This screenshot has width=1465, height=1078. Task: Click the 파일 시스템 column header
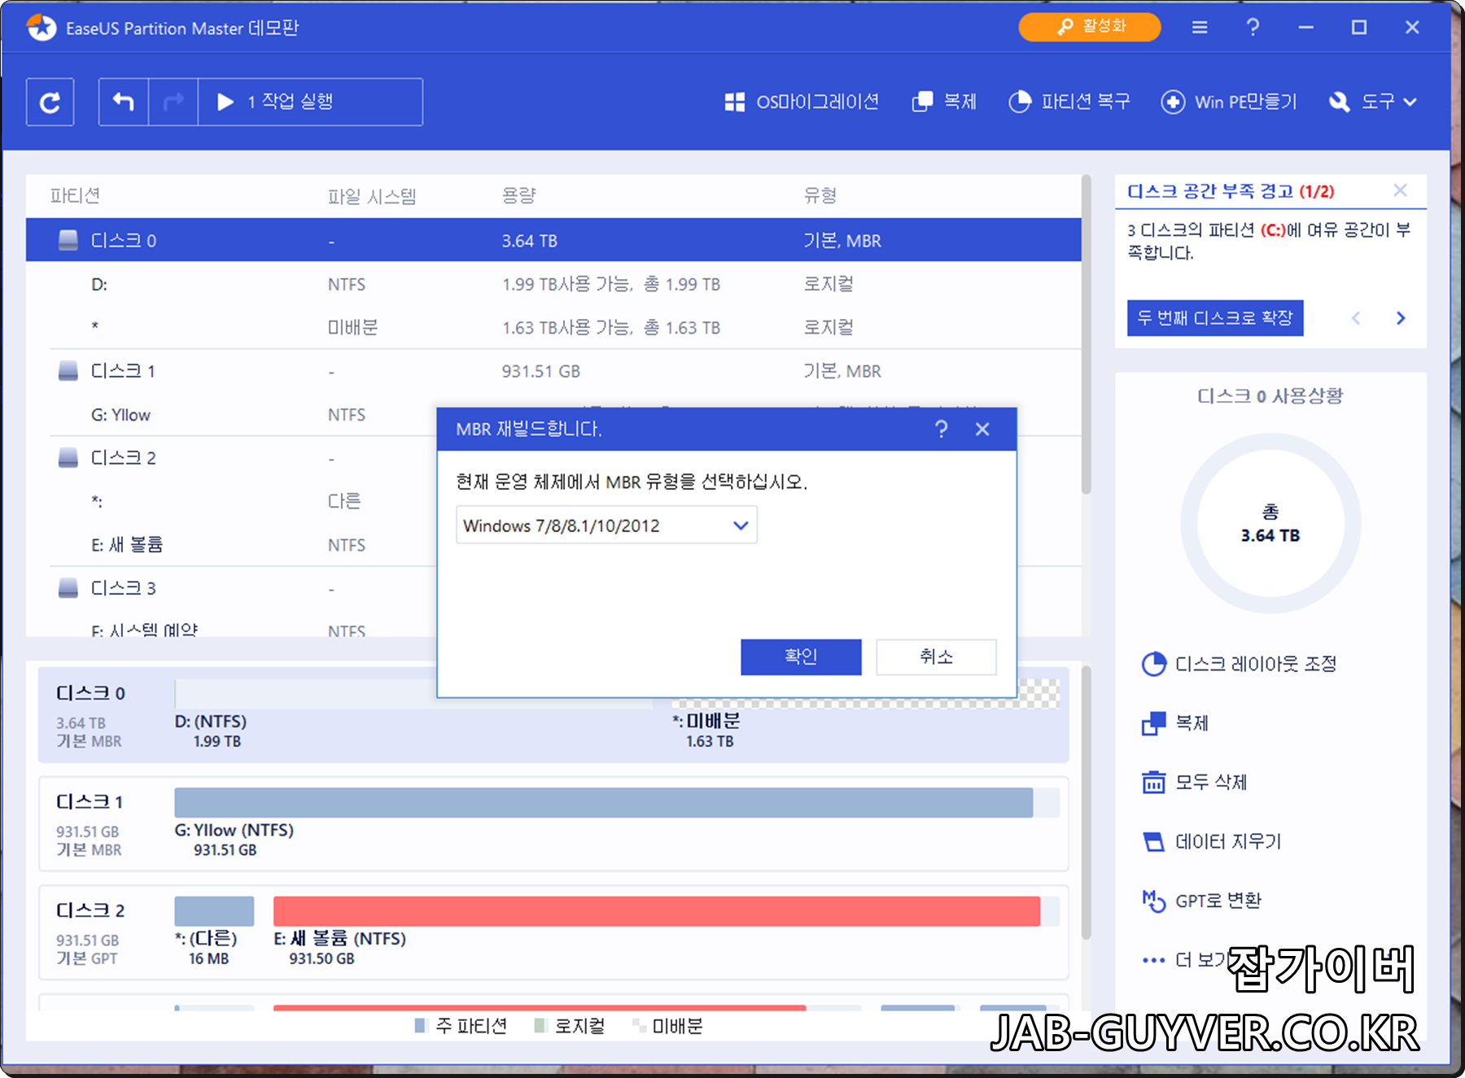pyautogui.click(x=372, y=196)
